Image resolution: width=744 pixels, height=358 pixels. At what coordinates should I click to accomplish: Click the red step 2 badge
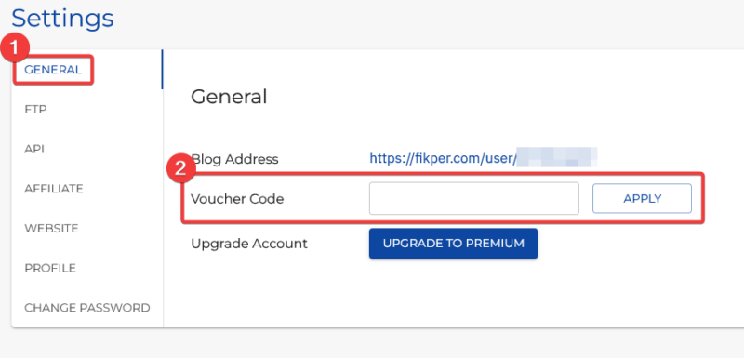point(180,170)
